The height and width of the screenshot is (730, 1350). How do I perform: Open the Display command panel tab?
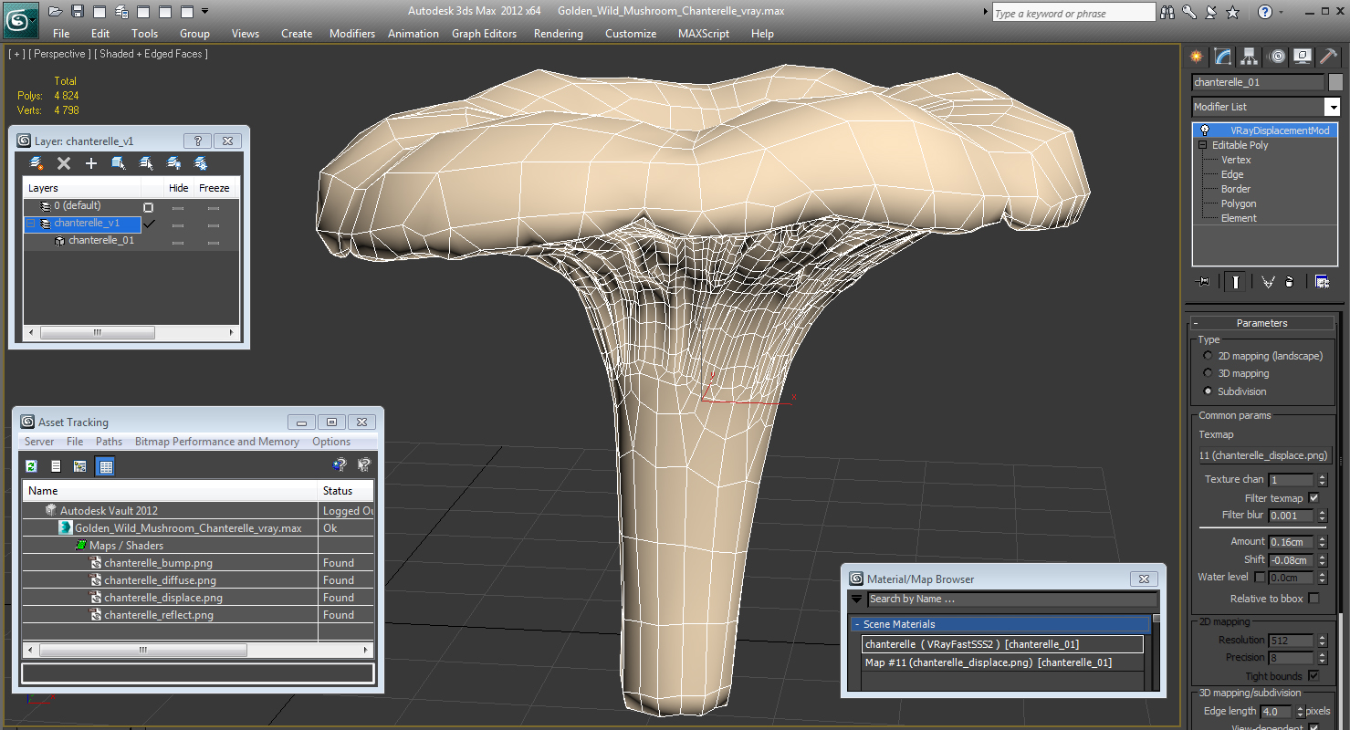click(1303, 57)
